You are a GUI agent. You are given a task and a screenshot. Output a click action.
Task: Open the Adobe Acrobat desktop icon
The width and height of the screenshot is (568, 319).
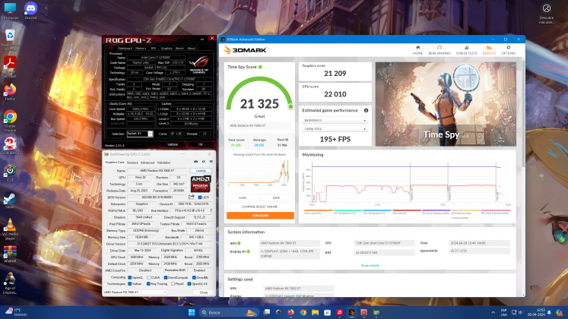tap(10, 68)
